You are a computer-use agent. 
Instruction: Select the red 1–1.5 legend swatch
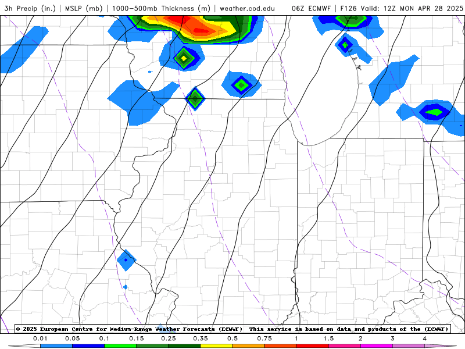(313, 346)
